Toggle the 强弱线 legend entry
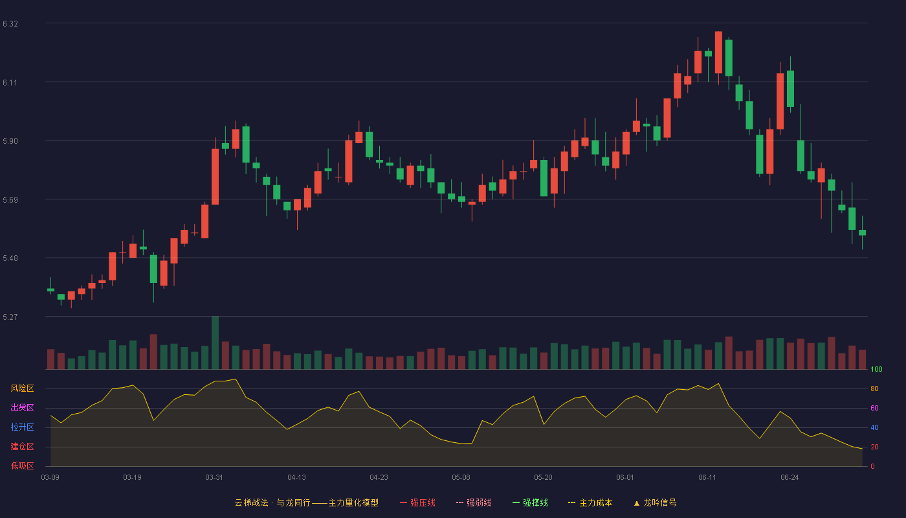The width and height of the screenshot is (906, 518). (x=474, y=502)
